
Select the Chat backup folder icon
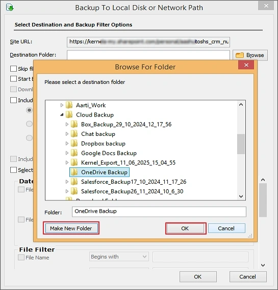74,134
